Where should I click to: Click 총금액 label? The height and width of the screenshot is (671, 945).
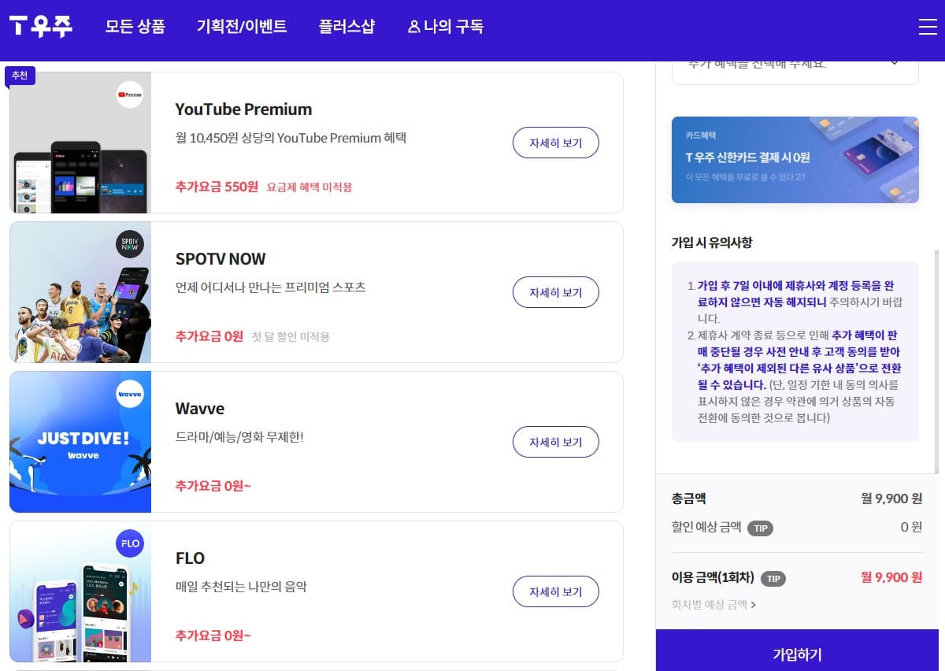click(x=688, y=499)
